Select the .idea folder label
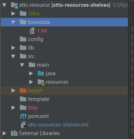The width and height of the screenshot is (134, 139). pos(34,14)
